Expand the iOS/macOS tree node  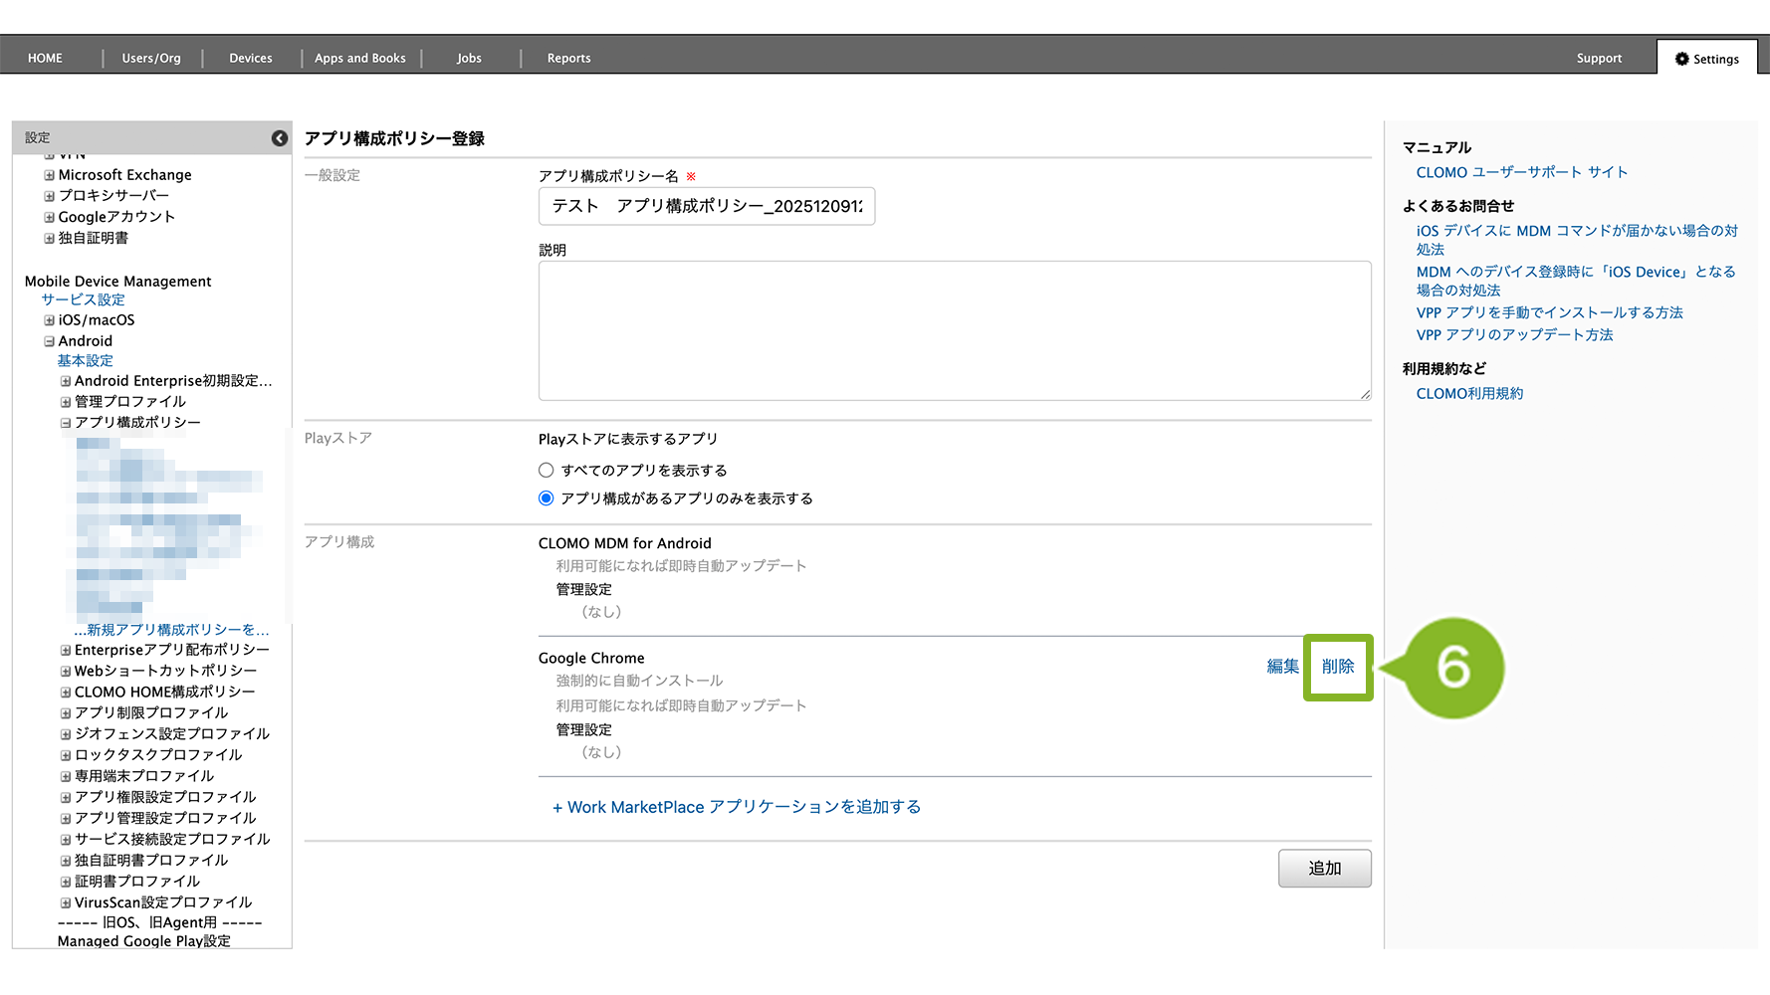tap(49, 320)
